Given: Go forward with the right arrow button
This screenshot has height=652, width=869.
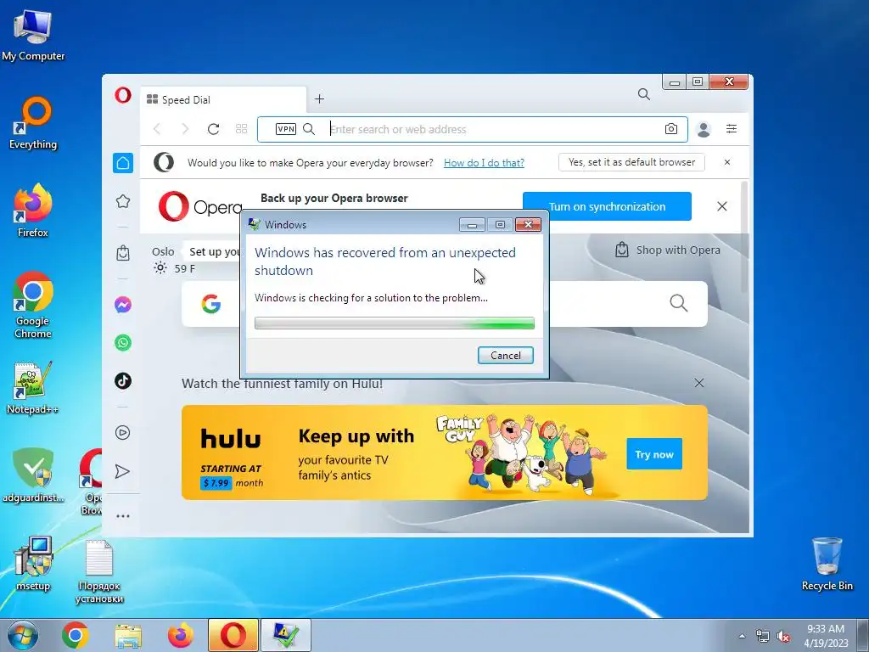Looking at the screenshot, I should coord(185,129).
